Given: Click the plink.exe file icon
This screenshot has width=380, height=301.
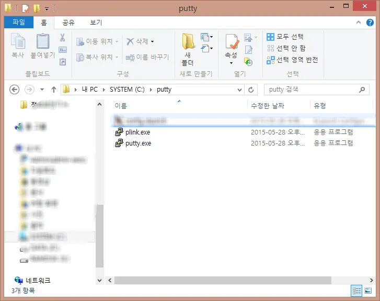Looking at the screenshot, I should 119,132.
